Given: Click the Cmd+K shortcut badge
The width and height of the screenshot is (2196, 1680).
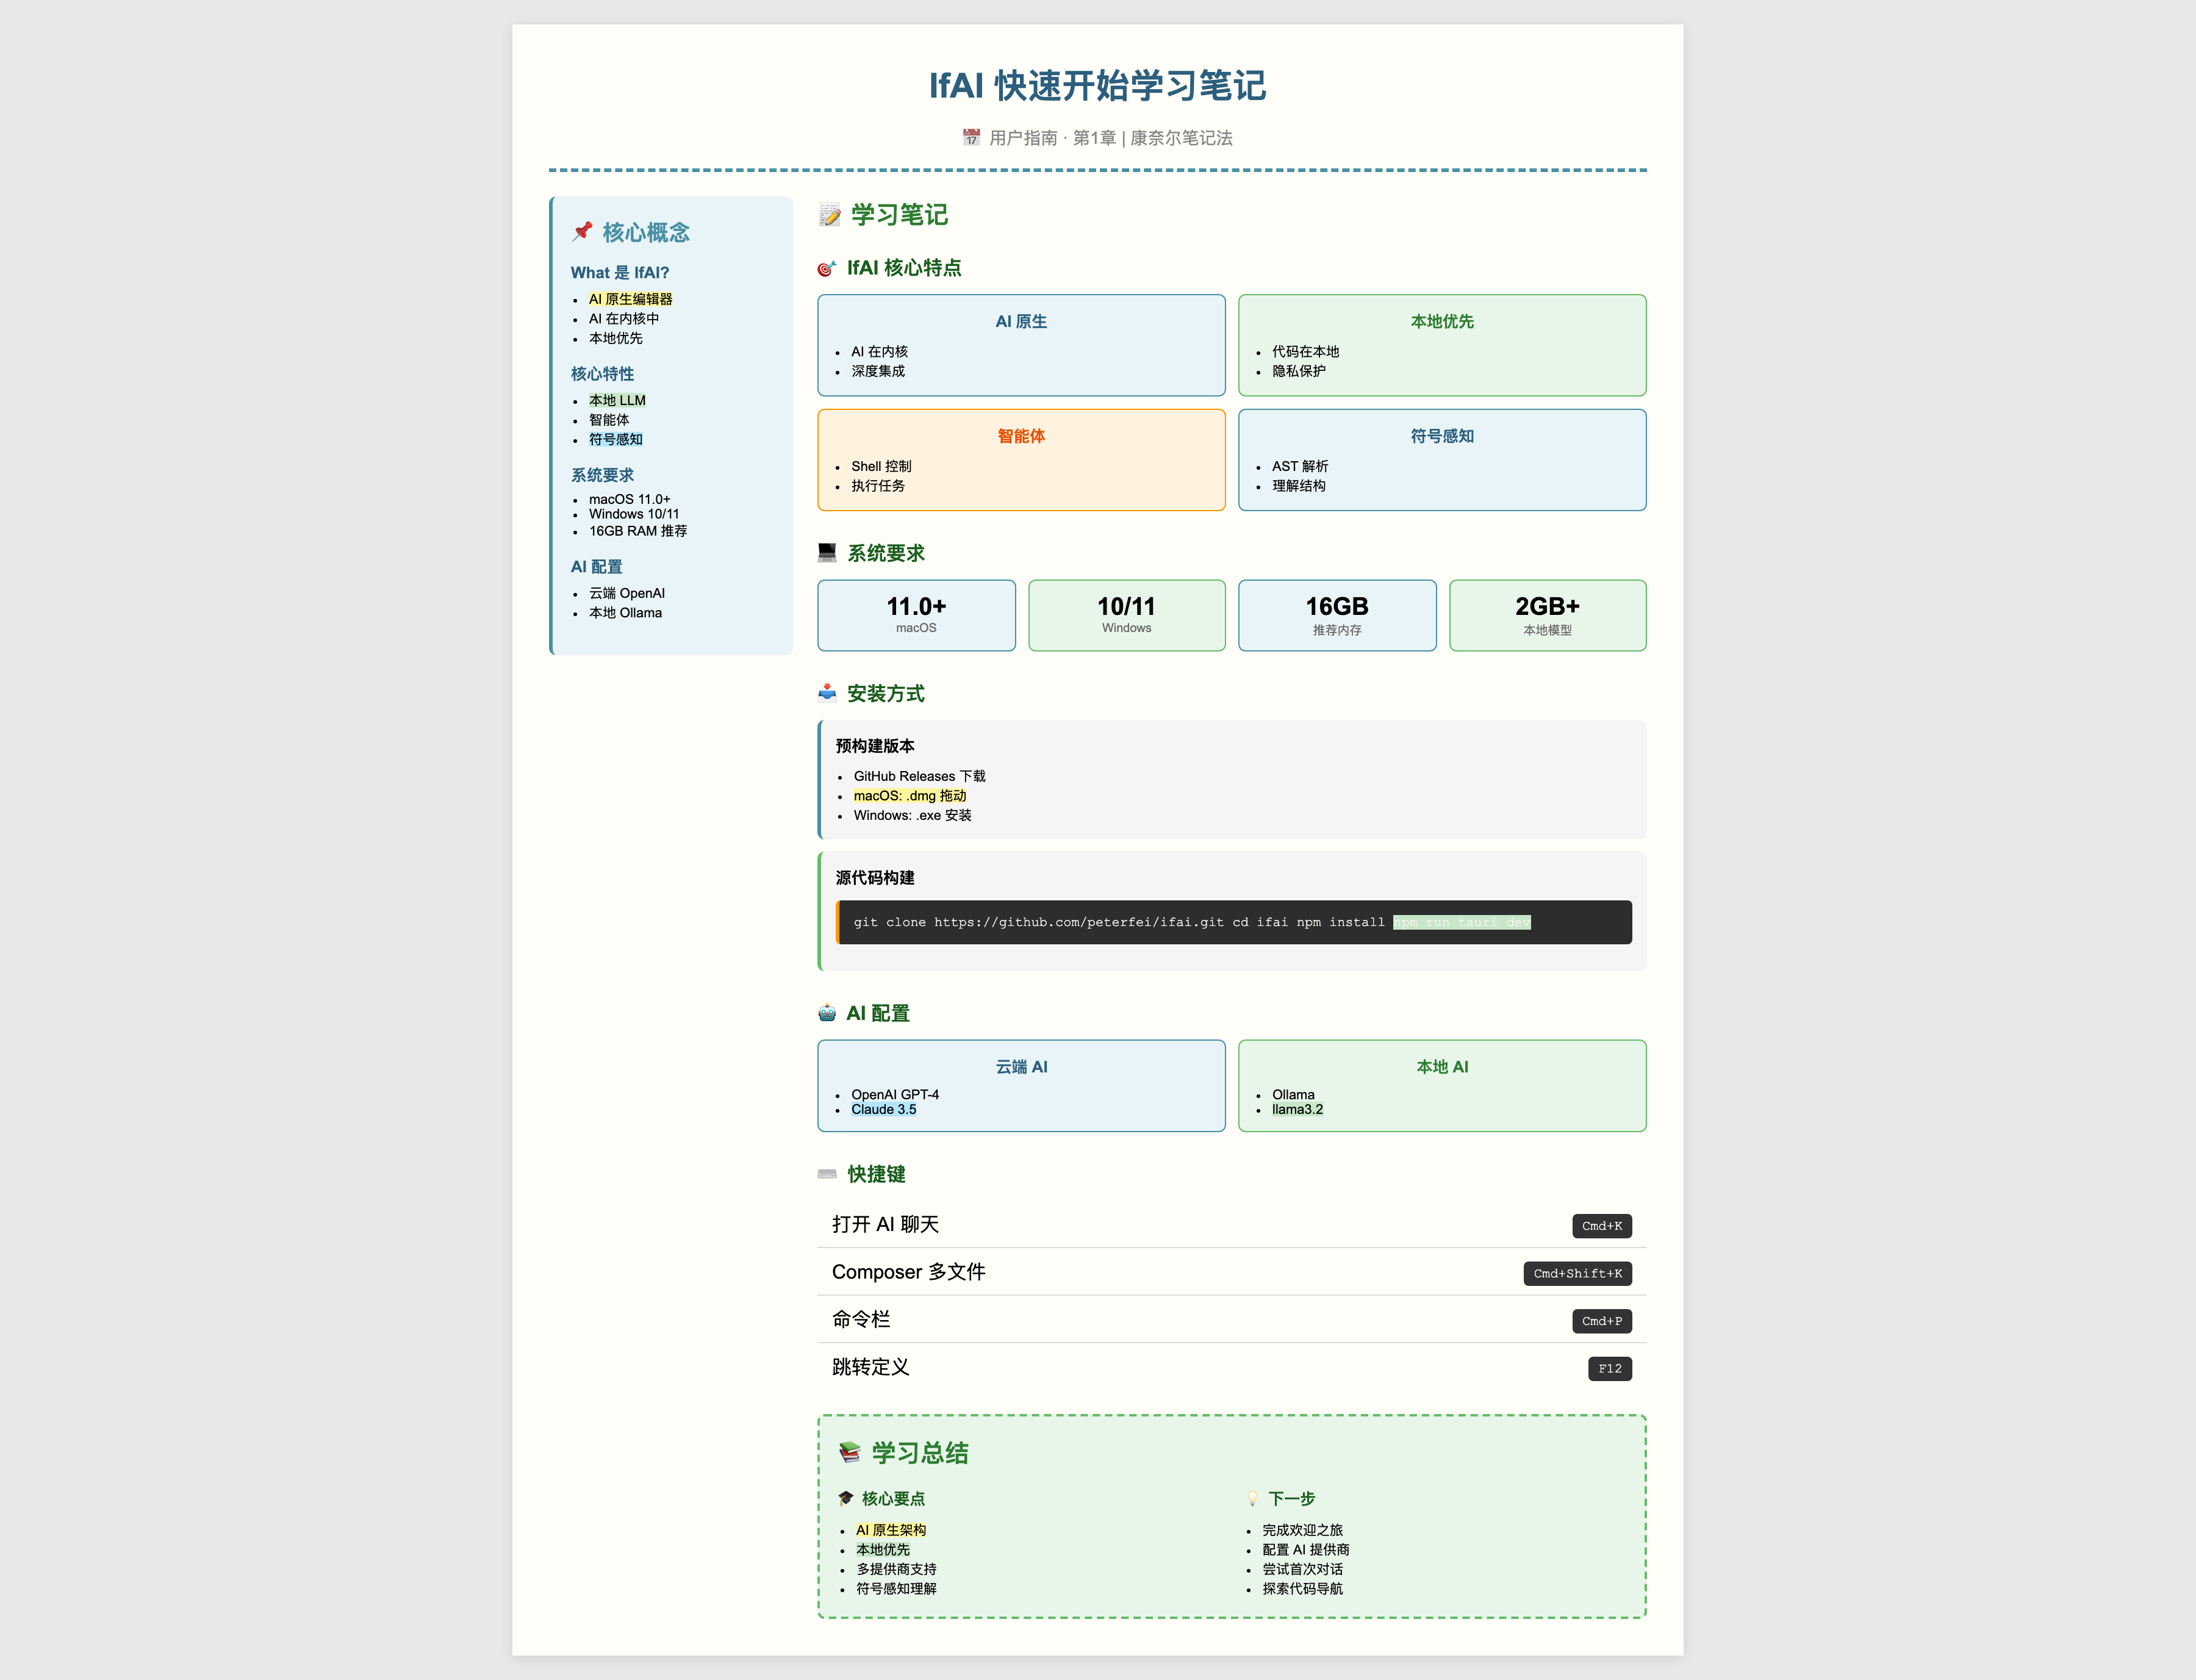Looking at the screenshot, I should tap(1601, 1225).
